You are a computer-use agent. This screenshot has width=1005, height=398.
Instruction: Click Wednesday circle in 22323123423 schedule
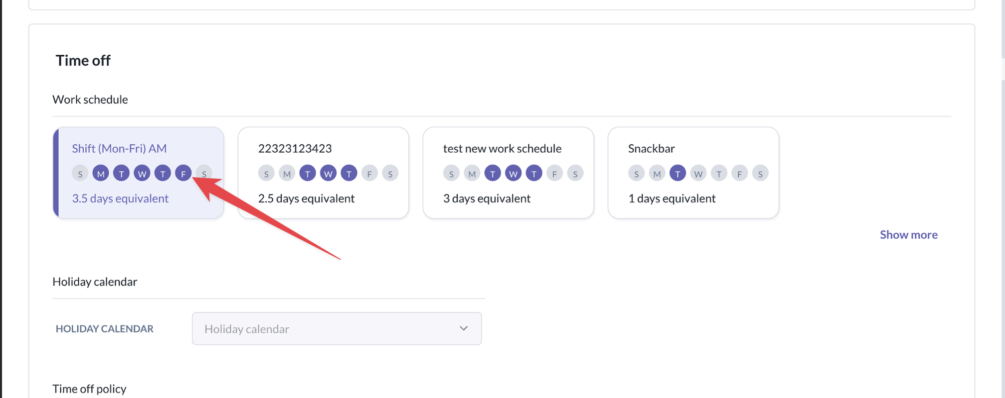pyautogui.click(x=328, y=174)
